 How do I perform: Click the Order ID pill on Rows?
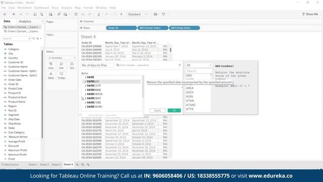[121, 28]
